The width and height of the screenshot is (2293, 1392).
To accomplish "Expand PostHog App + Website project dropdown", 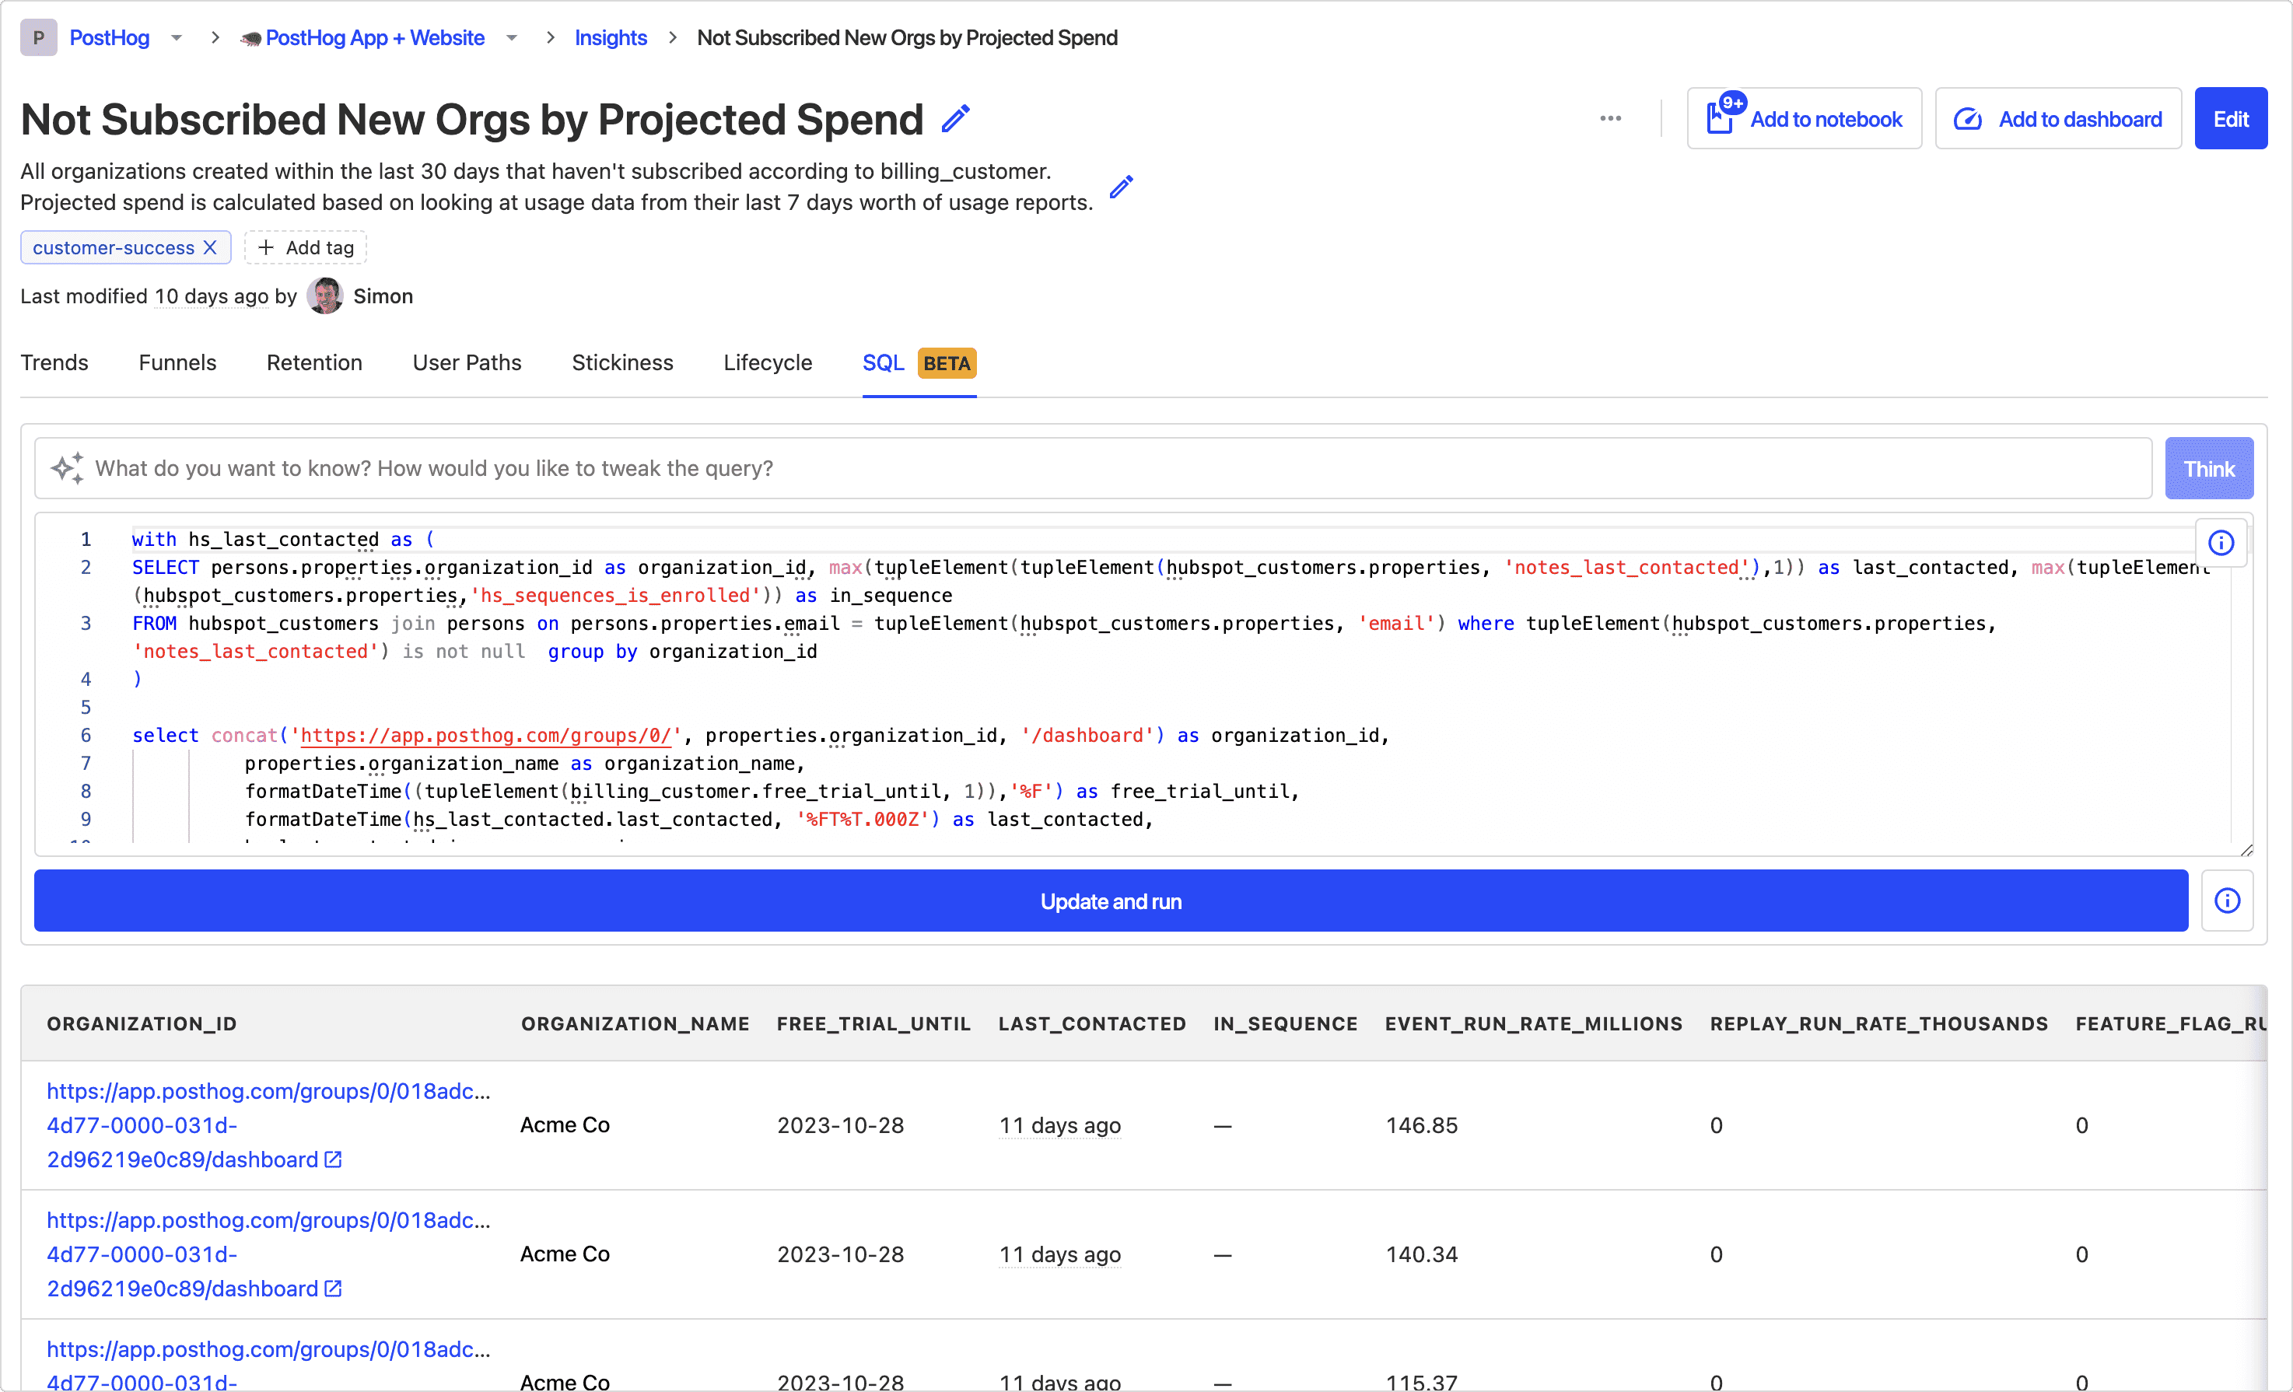I will [x=512, y=38].
